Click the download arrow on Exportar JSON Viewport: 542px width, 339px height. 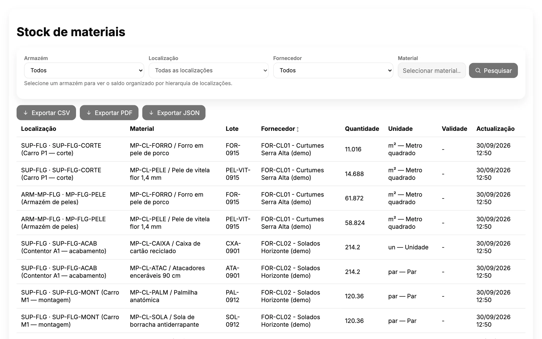(151, 113)
